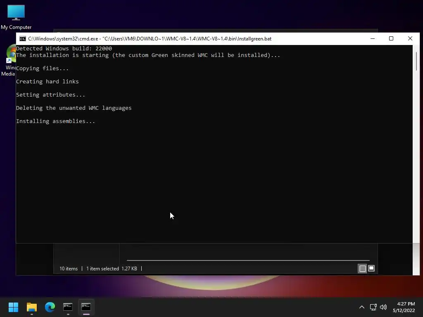Open File Explorer from the taskbar
Viewport: 423px width, 317px height.
pos(31,307)
